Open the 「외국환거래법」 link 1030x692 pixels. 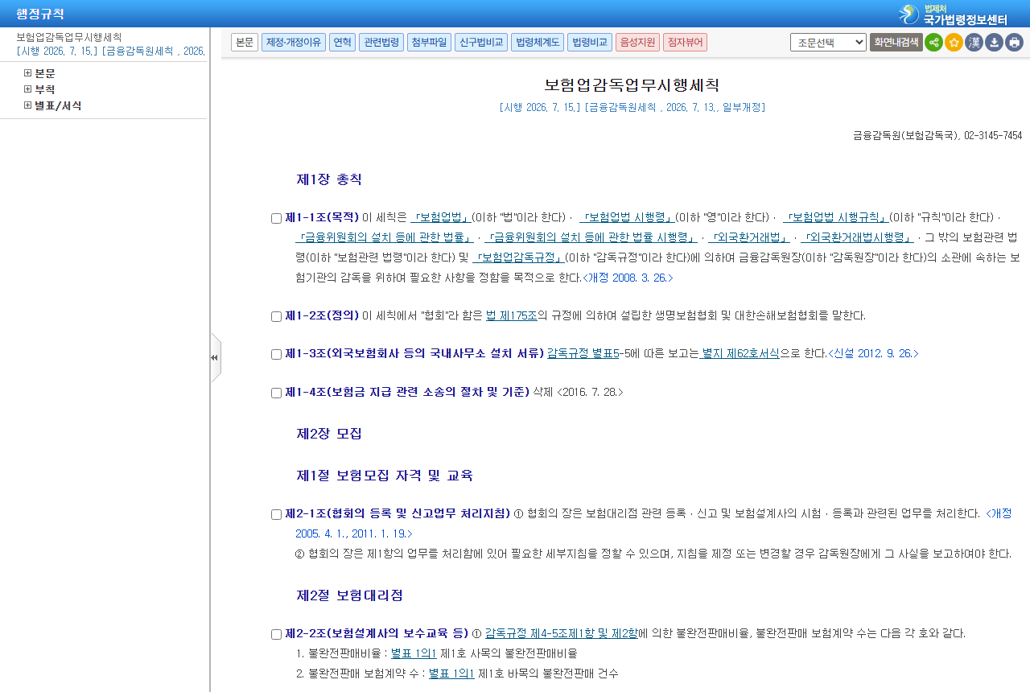pos(749,237)
